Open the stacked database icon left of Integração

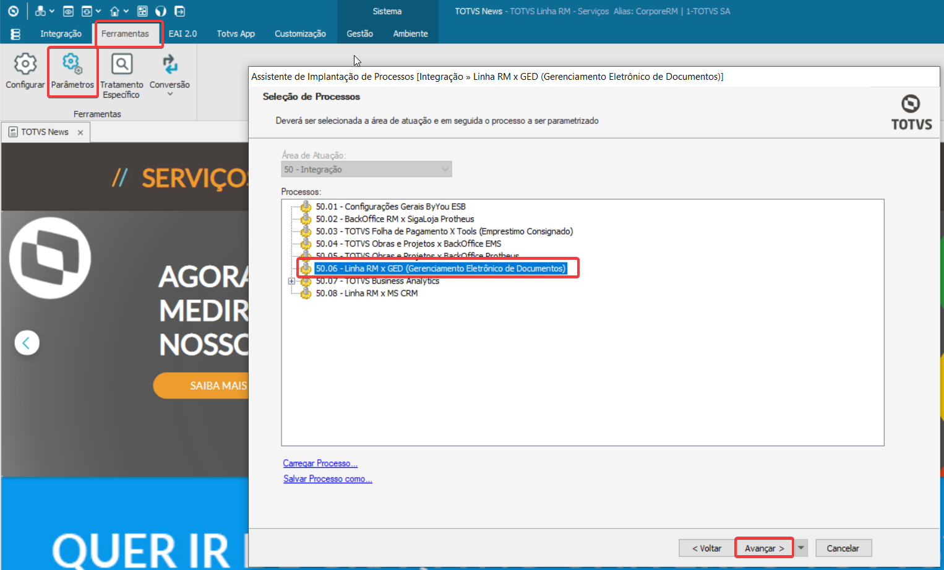pyautogui.click(x=15, y=34)
